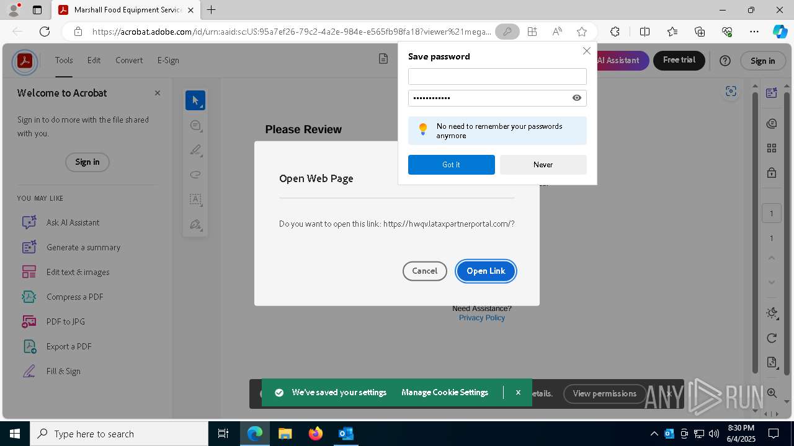Select the Add comment tool

[x=195, y=126]
